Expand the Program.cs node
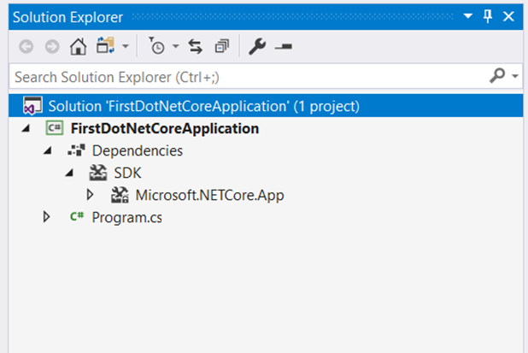This screenshot has height=353, width=528. [46, 217]
